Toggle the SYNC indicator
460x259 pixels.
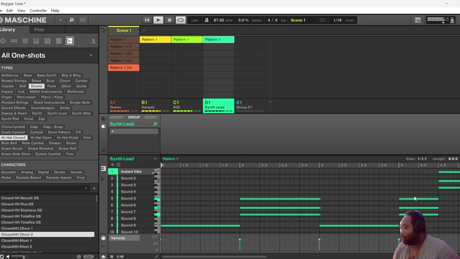(x=350, y=21)
